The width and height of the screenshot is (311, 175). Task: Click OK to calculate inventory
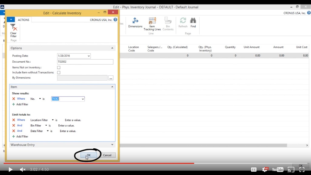tap(89, 155)
